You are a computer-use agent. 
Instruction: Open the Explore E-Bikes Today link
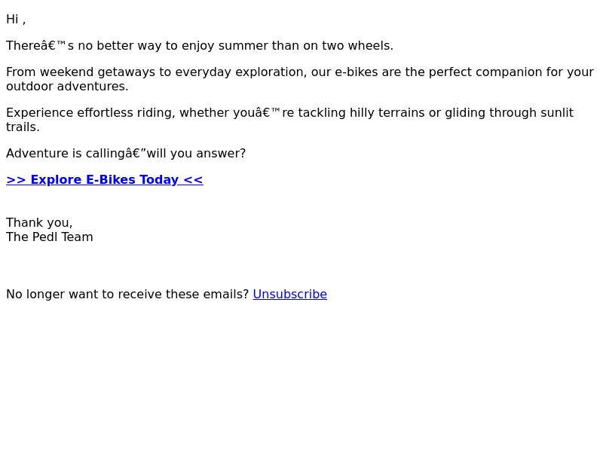(105, 179)
